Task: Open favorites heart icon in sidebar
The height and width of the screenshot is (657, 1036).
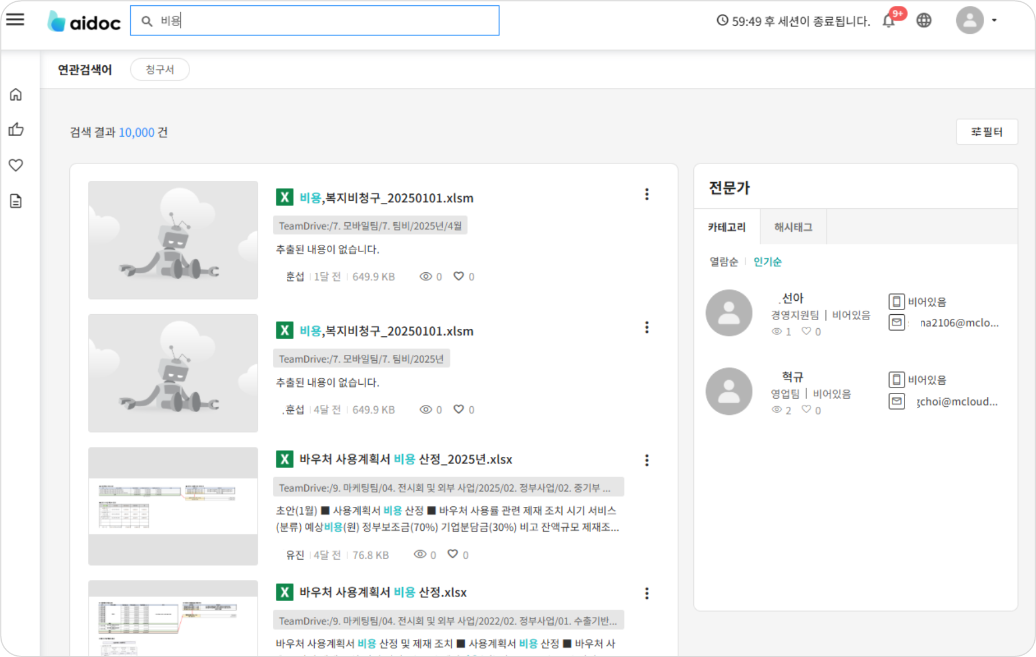Action: tap(16, 165)
